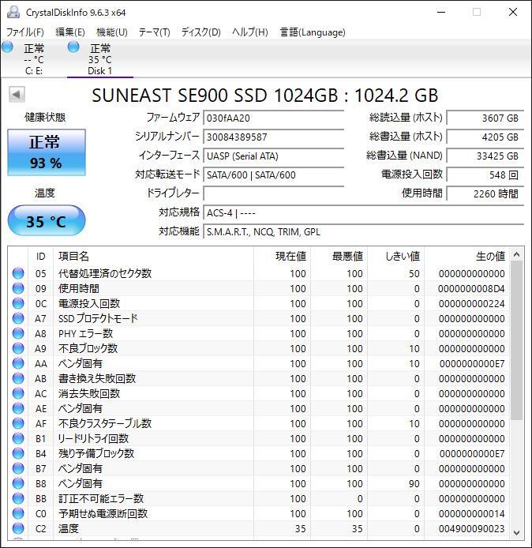Click the ID column header

(x=40, y=257)
